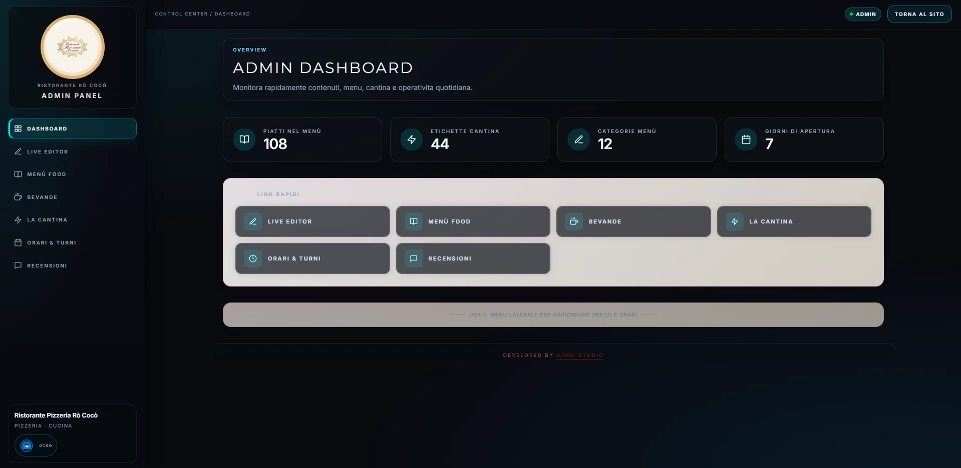
Task: Click the book icon on Piatti nel Menù card
Action: click(244, 139)
